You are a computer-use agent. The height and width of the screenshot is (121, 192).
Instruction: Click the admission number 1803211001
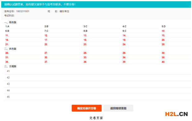[x=23, y=11]
